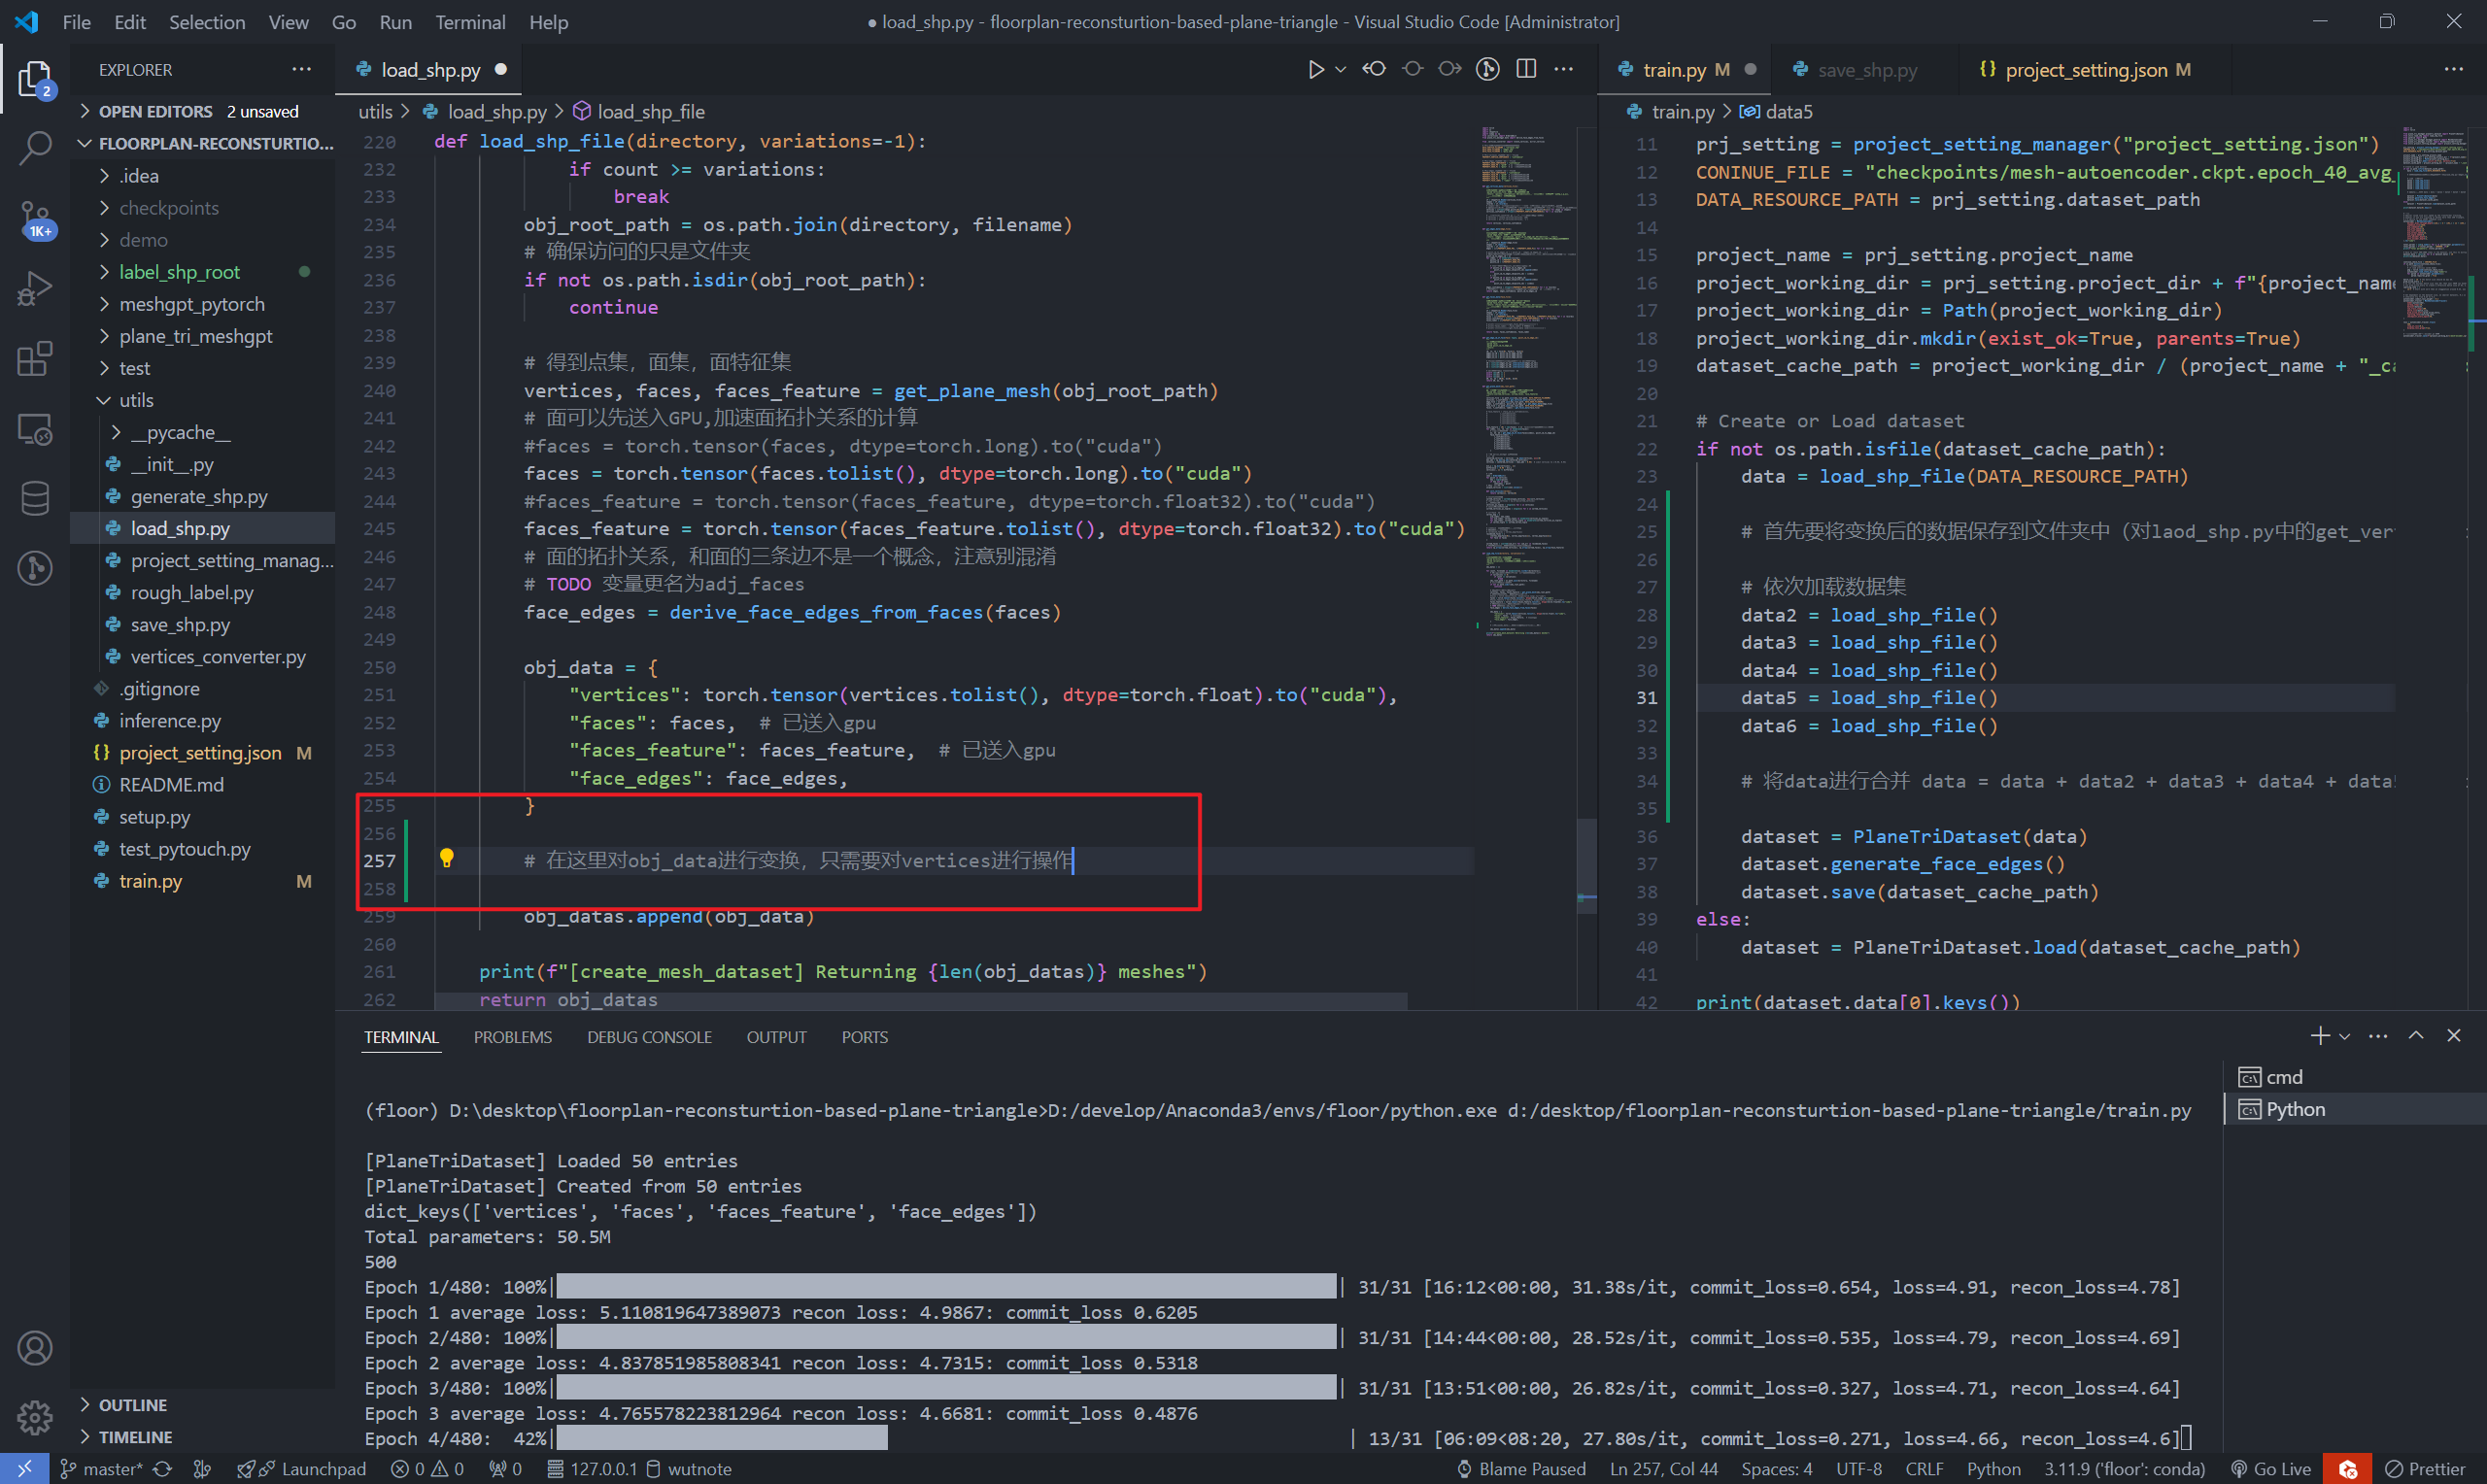Open the Manage gear icon
This screenshot has width=2487, height=1484.
34,1417
